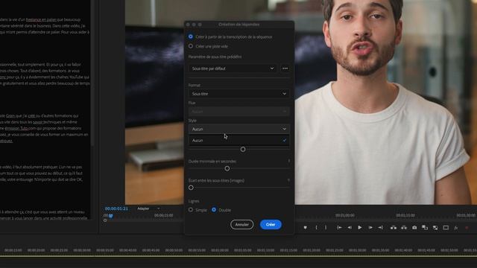
Task: Go to Out point in the monitor
Action: [380, 228]
